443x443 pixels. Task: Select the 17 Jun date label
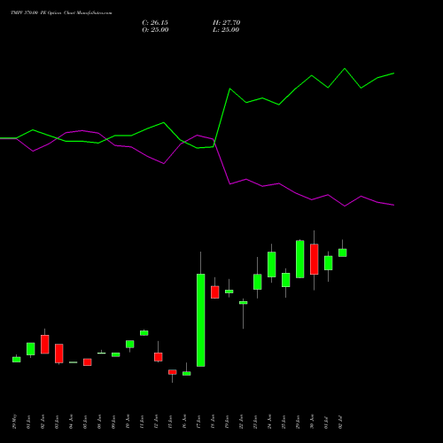198,422
